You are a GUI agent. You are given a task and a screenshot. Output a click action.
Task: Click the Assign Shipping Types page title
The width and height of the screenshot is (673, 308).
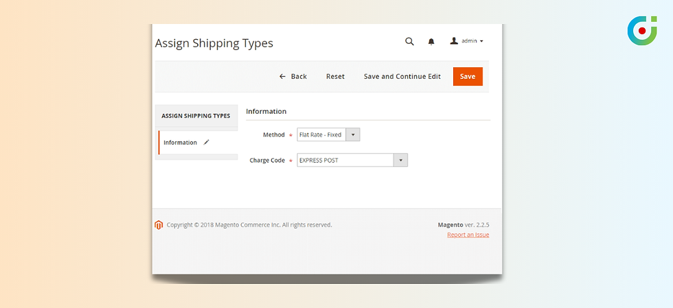214,43
